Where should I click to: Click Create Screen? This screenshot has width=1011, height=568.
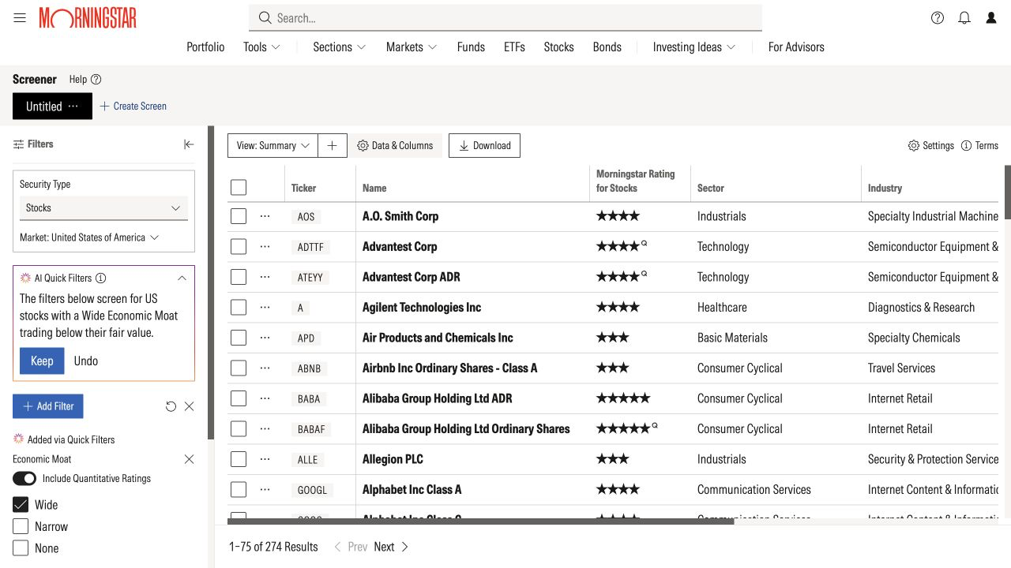133,106
